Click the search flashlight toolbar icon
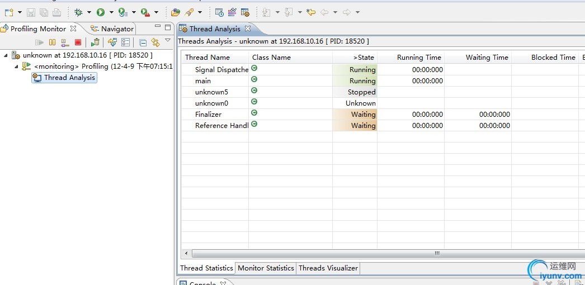Image resolution: width=585 pixels, height=285 pixels. [189, 12]
